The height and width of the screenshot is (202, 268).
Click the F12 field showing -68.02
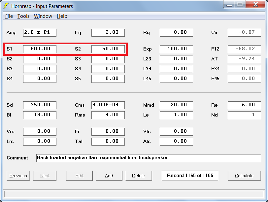(x=245, y=49)
